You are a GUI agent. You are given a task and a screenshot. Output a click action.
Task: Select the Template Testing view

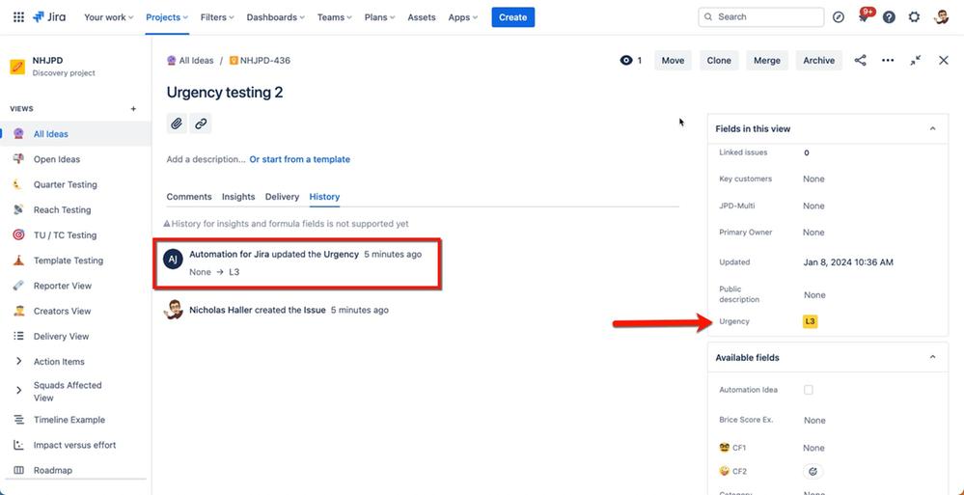click(x=75, y=261)
